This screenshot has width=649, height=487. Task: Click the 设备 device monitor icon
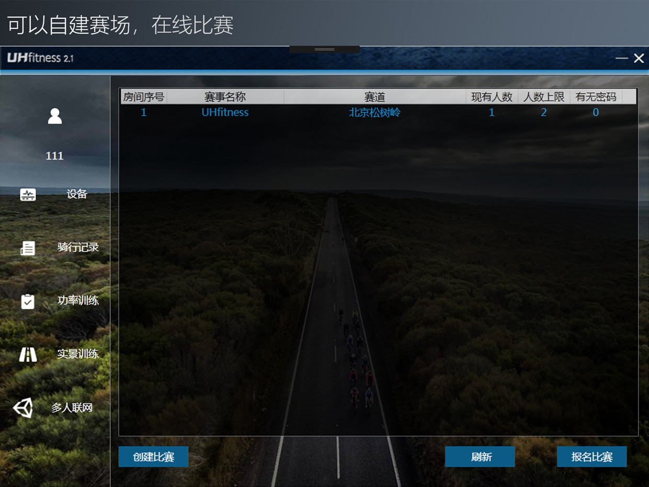pyautogui.click(x=28, y=195)
